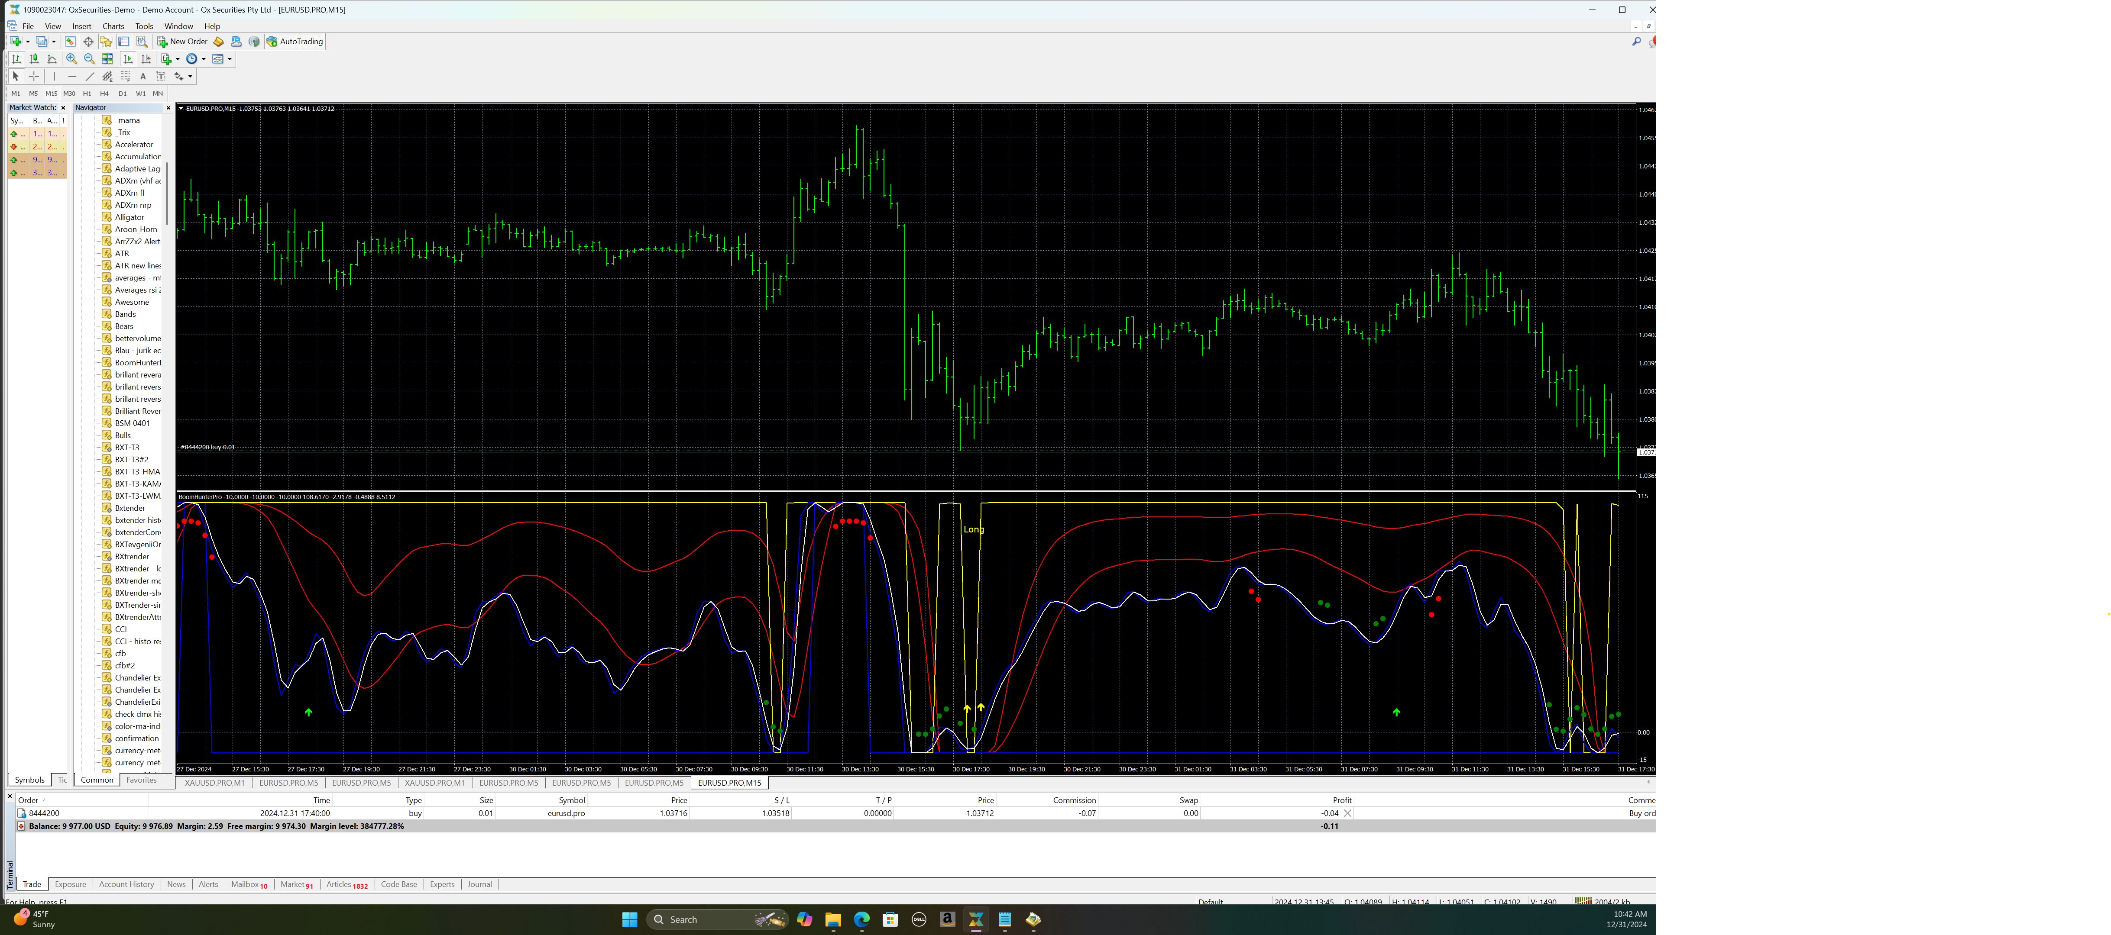2111x935 pixels.
Task: Switch to the Account History tab
Action: pyautogui.click(x=126, y=884)
